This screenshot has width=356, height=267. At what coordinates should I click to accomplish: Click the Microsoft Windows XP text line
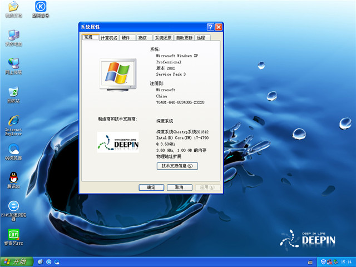pos(177,56)
